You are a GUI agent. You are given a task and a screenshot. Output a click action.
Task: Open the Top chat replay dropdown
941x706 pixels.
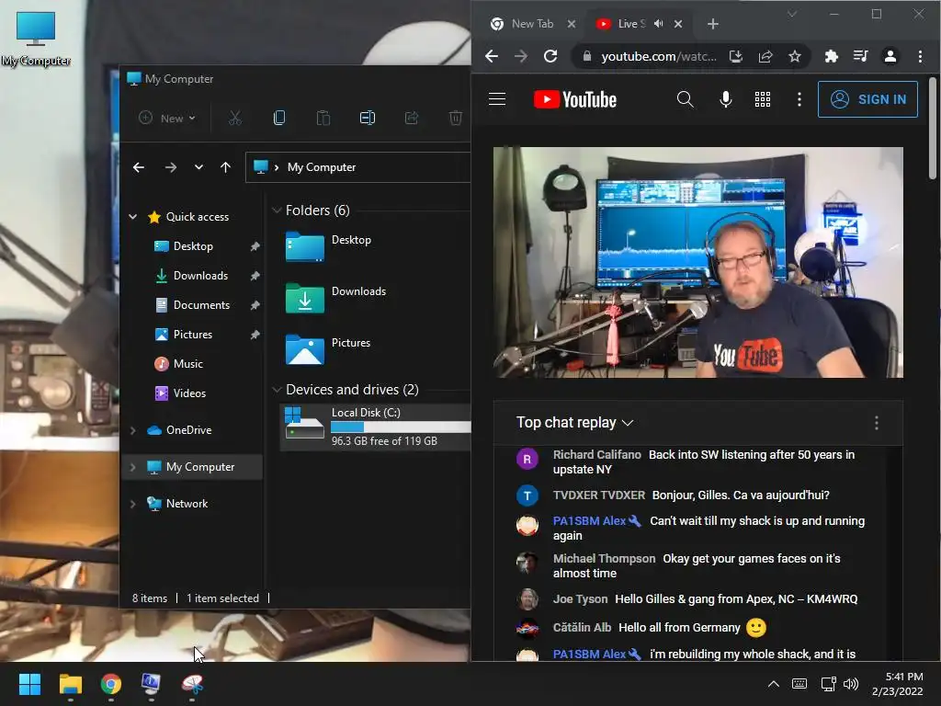(x=575, y=423)
